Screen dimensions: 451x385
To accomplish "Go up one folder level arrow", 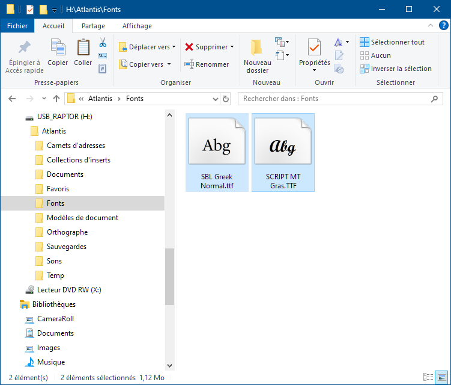I will click(56, 99).
